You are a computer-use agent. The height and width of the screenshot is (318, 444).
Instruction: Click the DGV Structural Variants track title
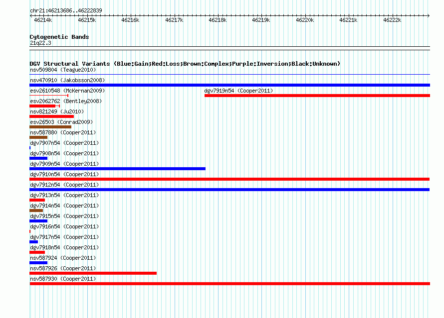[185, 64]
